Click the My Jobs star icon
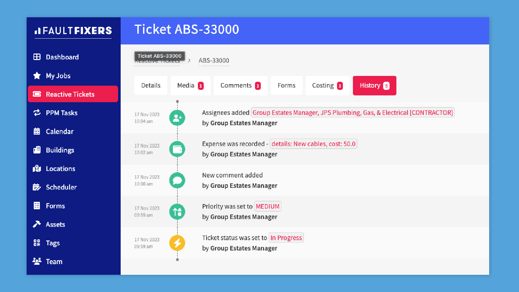 [37, 76]
